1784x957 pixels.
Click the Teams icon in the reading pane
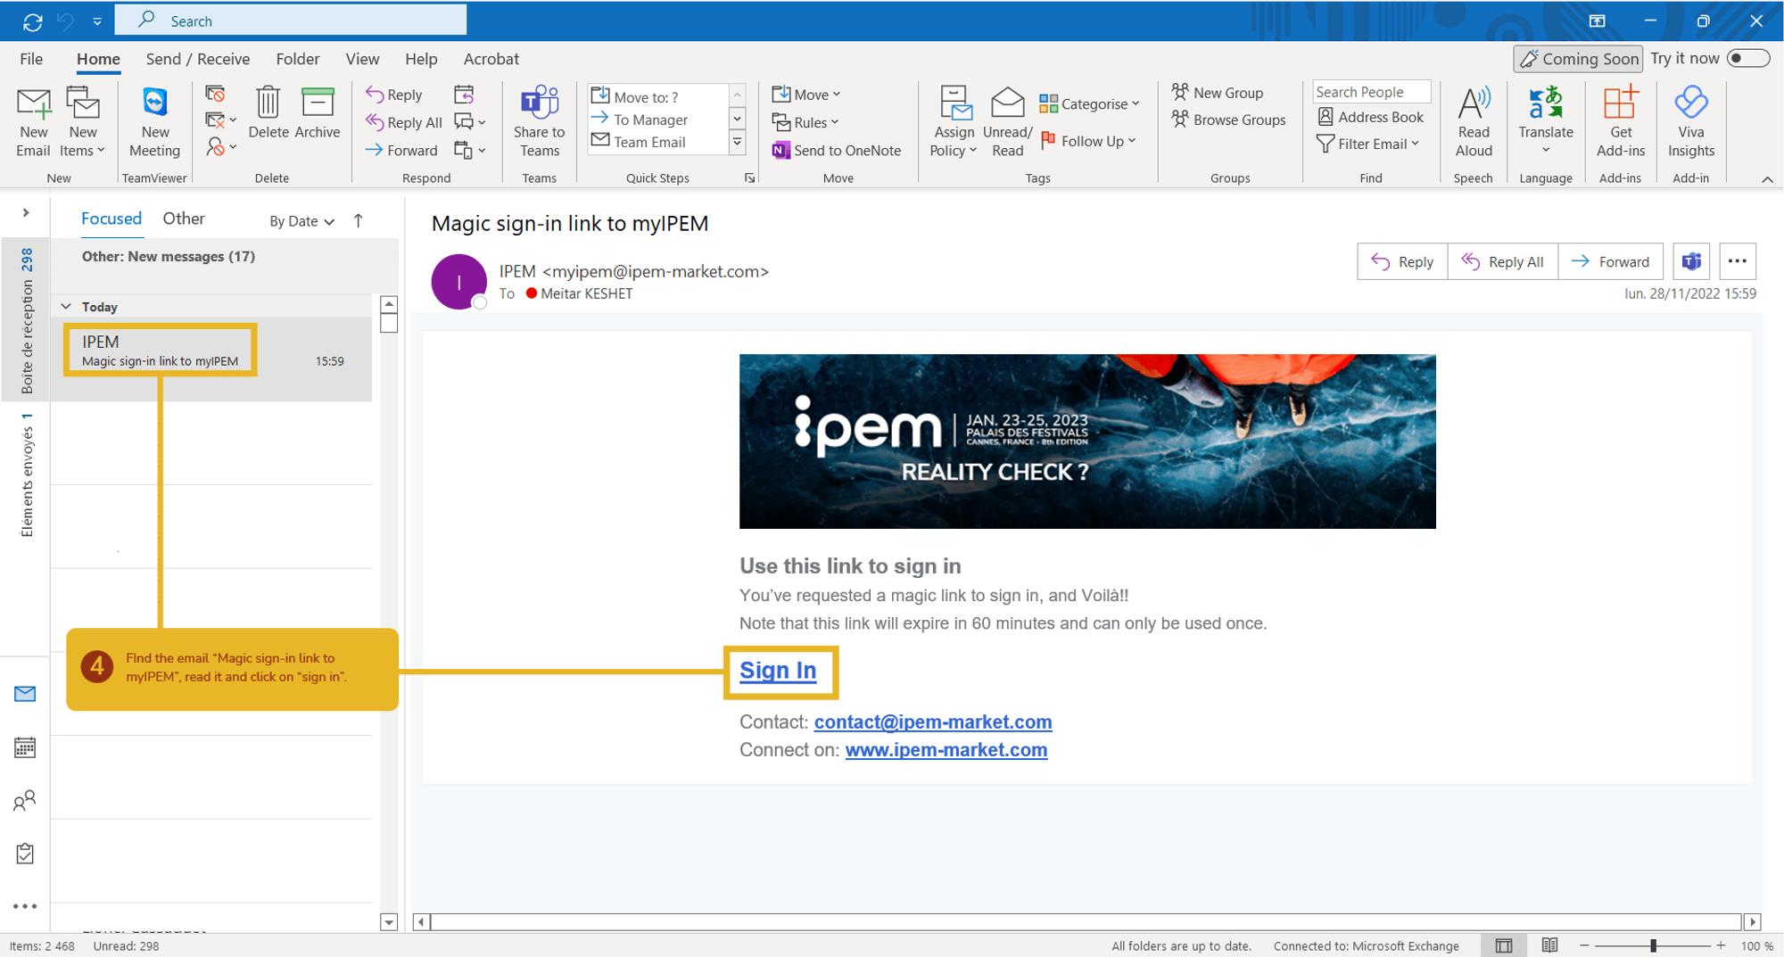point(1691,261)
